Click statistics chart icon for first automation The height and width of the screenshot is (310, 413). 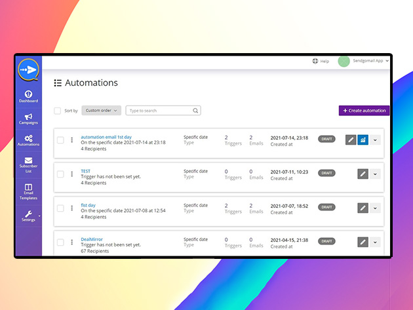[x=363, y=140]
